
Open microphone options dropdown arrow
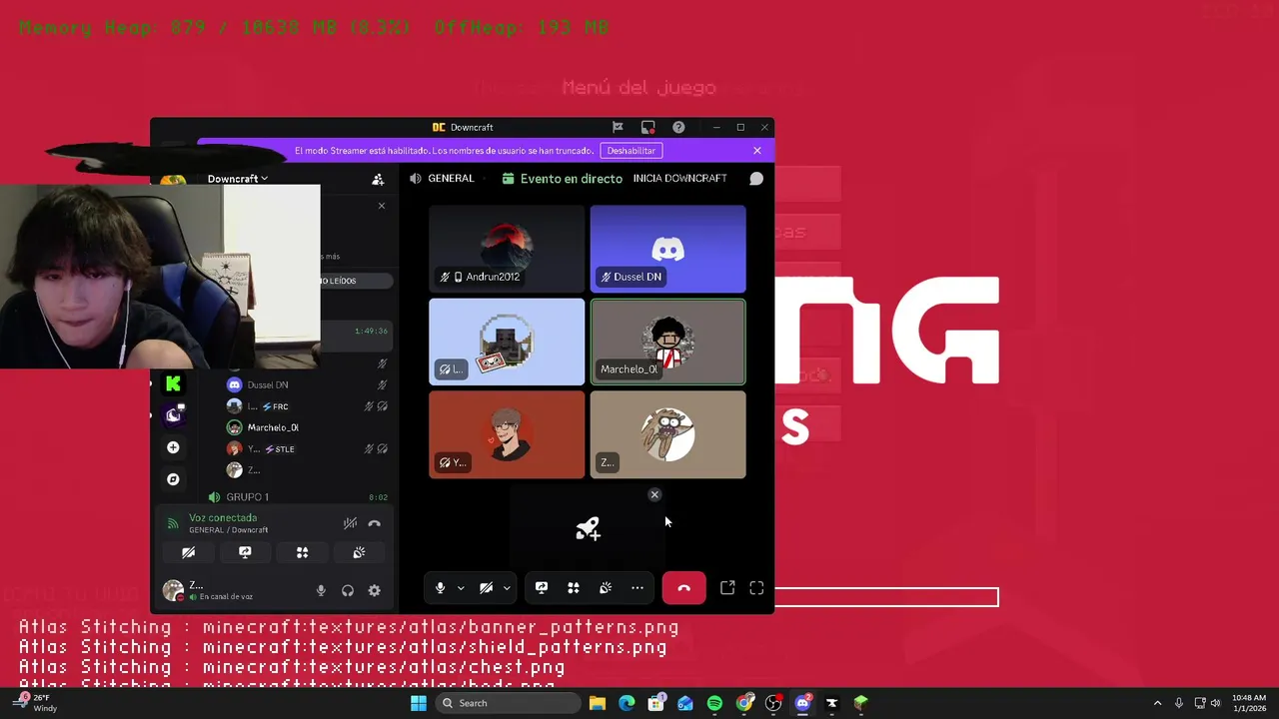pos(461,588)
